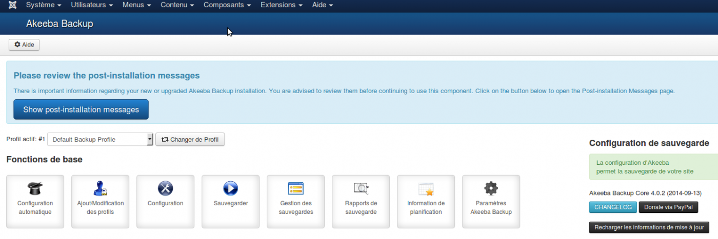Open the Contenu menu
Screen dimensions: 718x239
[x=177, y=5]
